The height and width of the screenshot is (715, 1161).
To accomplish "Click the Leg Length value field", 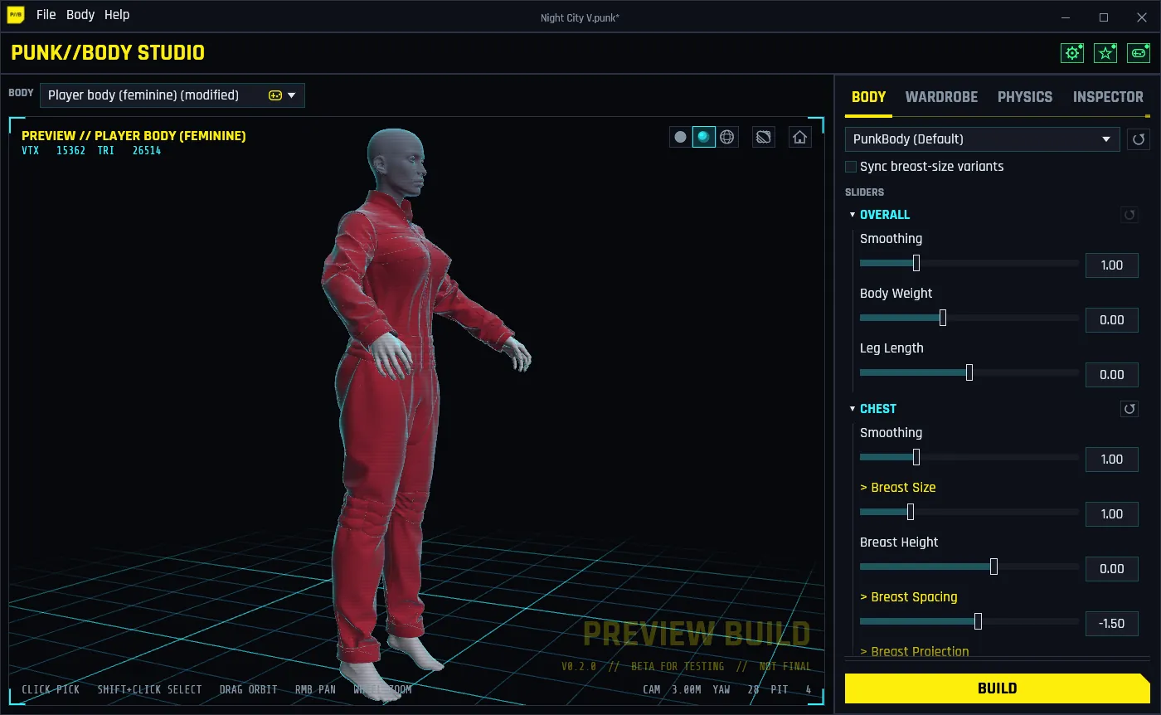I will [1112, 375].
